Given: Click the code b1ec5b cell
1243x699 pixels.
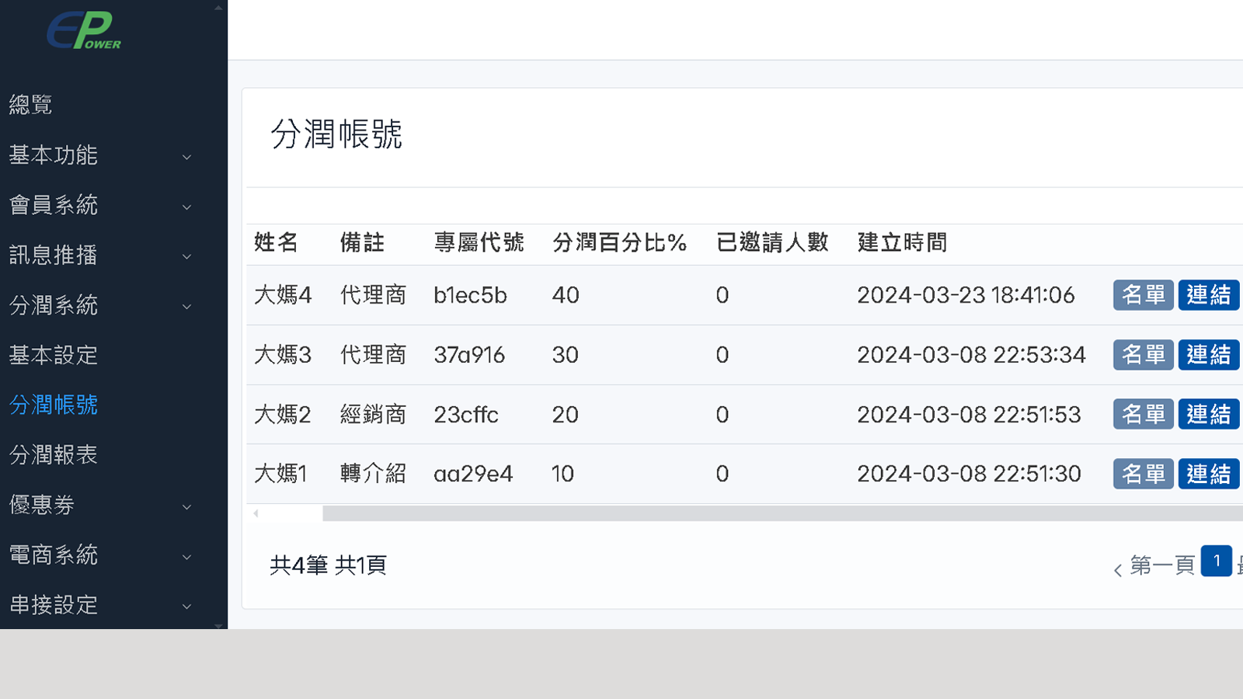Looking at the screenshot, I should [470, 295].
